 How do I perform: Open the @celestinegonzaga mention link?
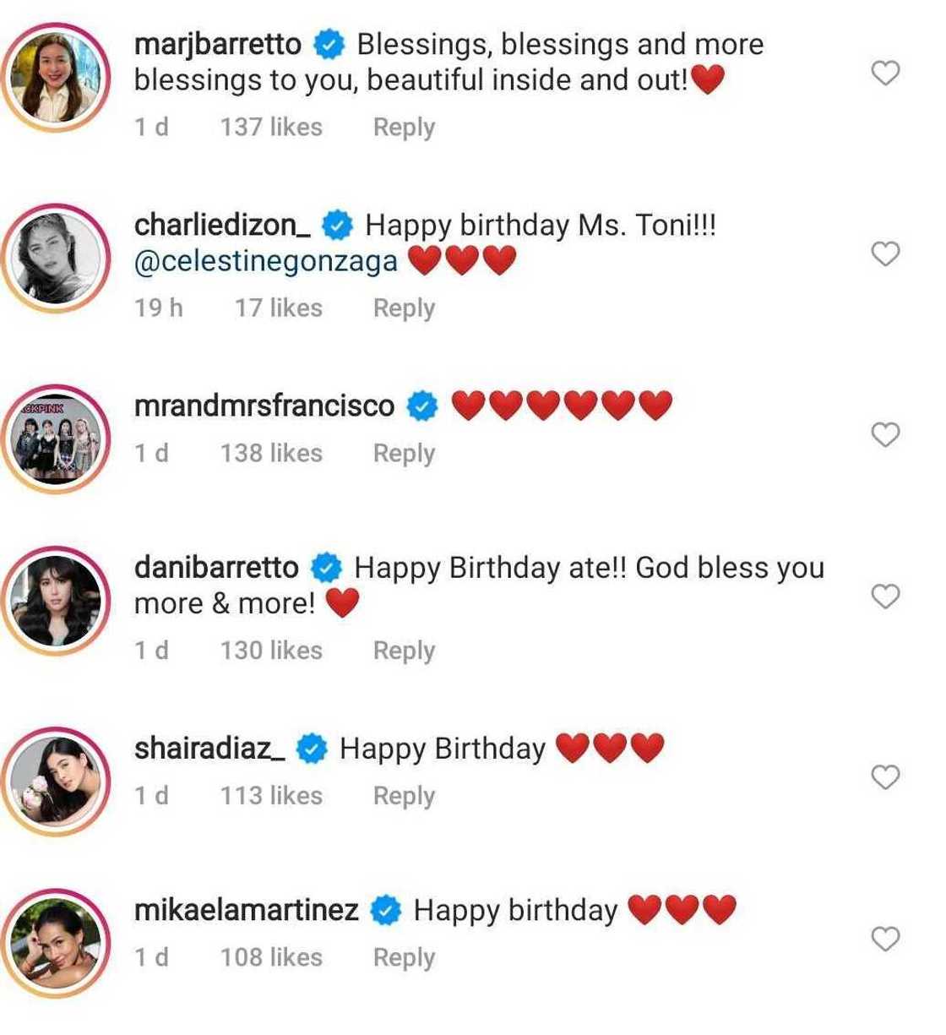tap(266, 261)
